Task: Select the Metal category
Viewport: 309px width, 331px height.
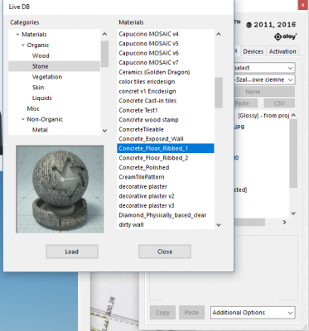Action: (x=40, y=130)
